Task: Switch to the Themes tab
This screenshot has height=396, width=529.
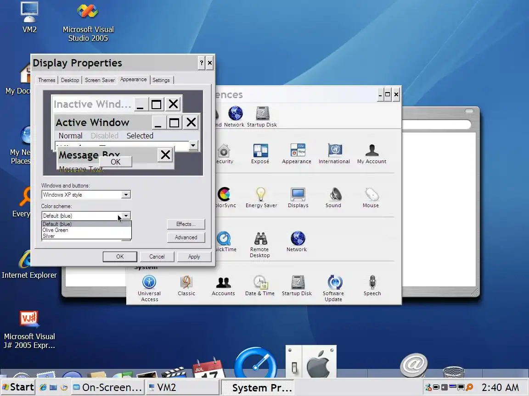Action: pos(46,80)
